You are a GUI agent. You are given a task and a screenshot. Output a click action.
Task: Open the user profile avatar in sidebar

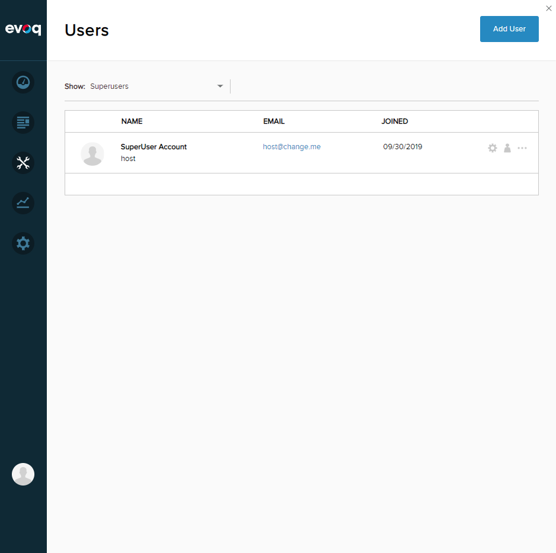coord(23,474)
